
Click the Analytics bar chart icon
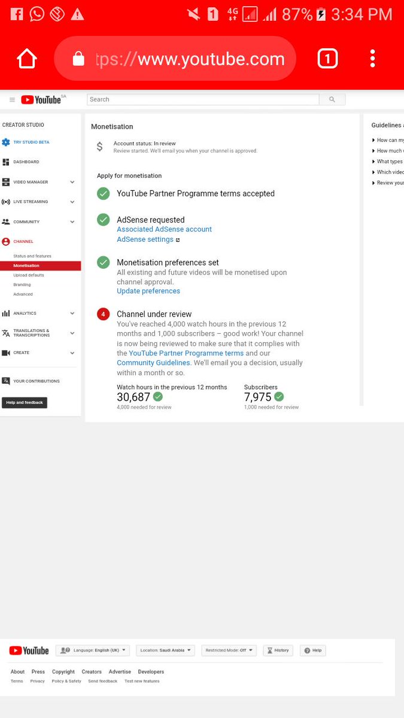click(6, 313)
